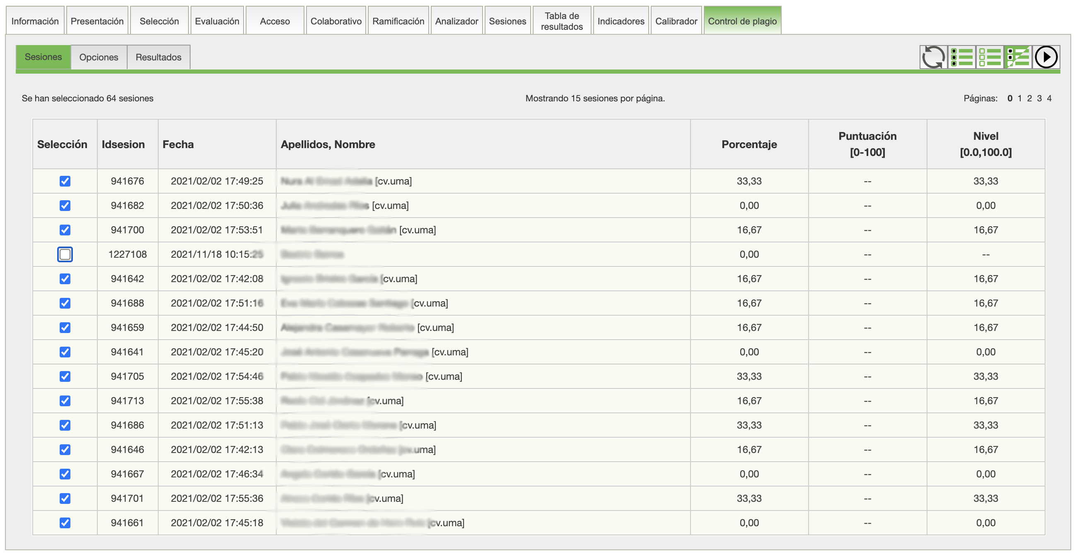The height and width of the screenshot is (556, 1077).
Task: Open the Tabla de resultados tab
Action: 562,21
